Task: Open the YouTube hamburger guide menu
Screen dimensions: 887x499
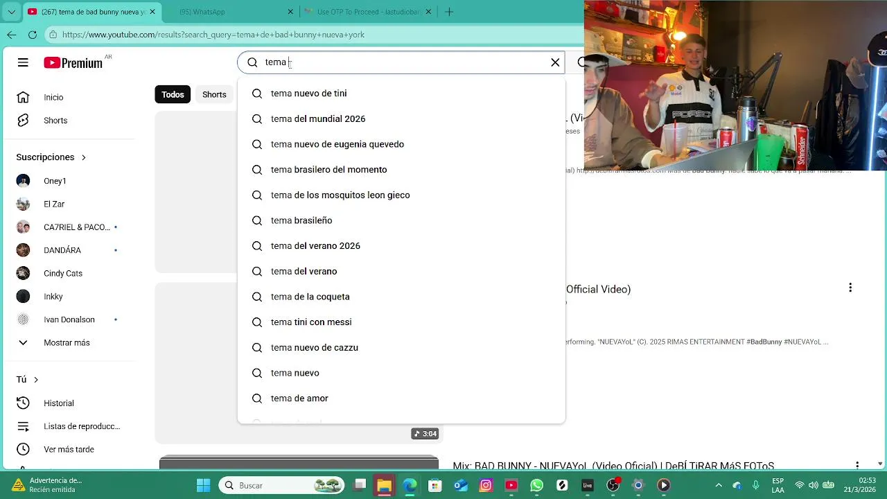Action: pos(23,62)
